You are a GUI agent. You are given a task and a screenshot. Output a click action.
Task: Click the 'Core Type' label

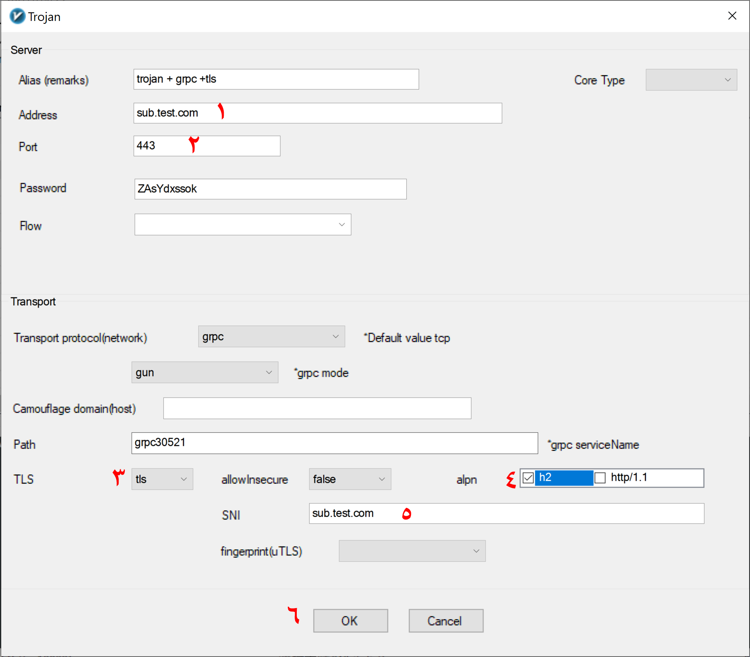point(599,80)
